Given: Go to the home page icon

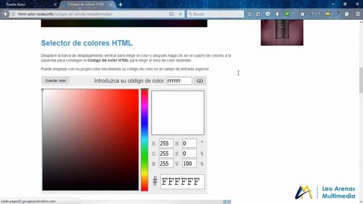Looking at the screenshot, I should 302,14.
